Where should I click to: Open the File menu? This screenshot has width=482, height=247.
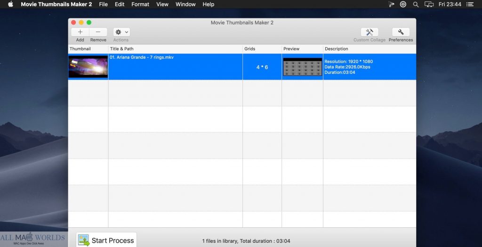[x=103, y=4]
